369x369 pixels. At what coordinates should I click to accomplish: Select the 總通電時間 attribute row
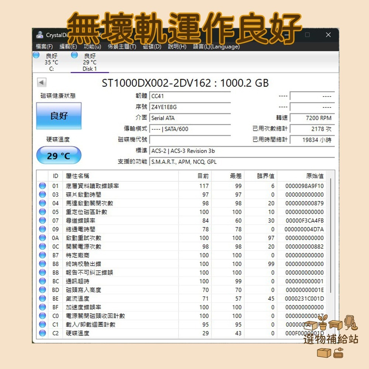pyautogui.click(x=182, y=229)
